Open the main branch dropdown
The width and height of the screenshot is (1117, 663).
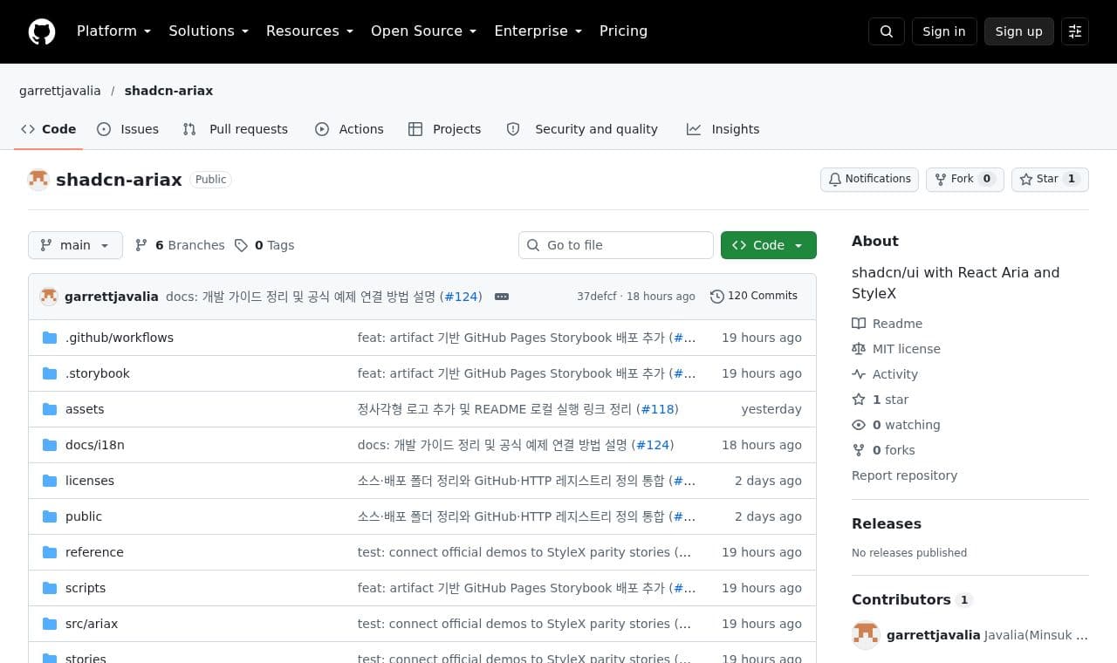pyautogui.click(x=75, y=245)
